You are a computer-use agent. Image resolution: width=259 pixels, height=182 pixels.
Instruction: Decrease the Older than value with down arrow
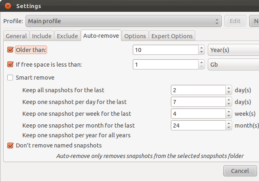(x=201, y=52)
